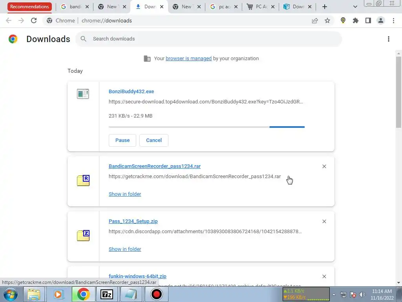Click the getcrackme.com Bandicam URL text

(195, 177)
